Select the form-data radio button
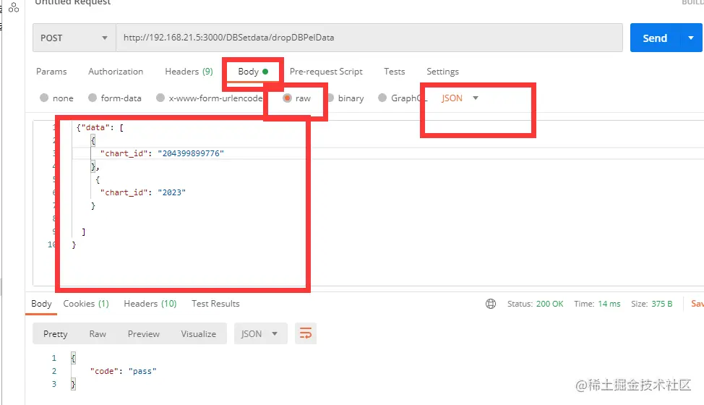Viewport: 704px width, 405px height. click(x=93, y=98)
